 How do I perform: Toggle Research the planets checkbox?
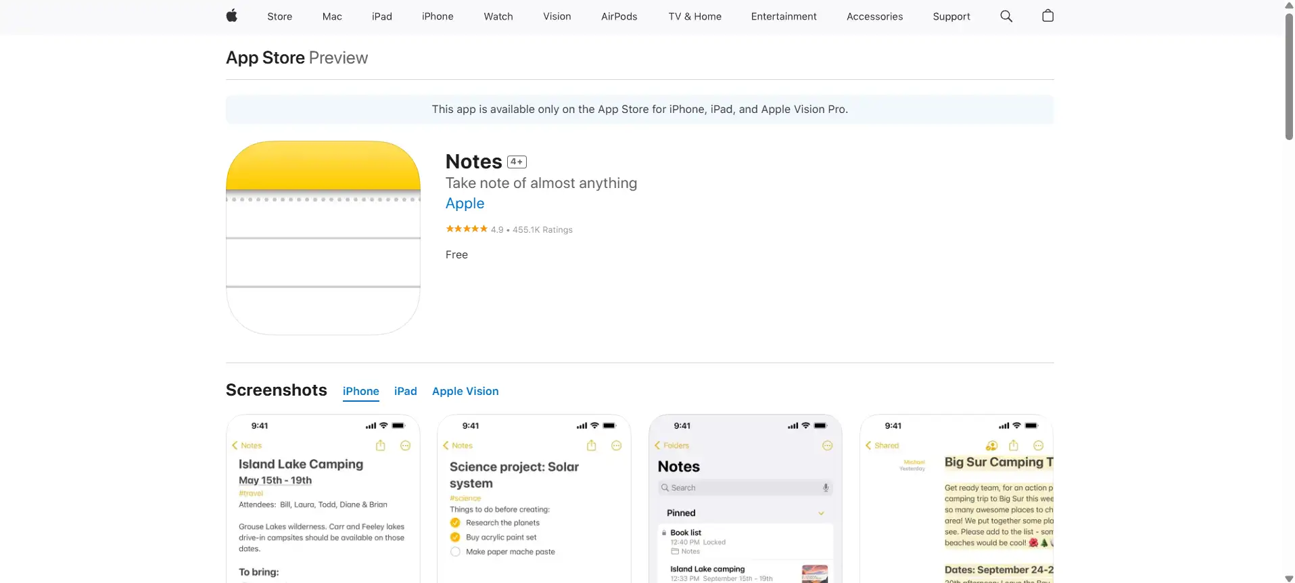click(x=455, y=523)
